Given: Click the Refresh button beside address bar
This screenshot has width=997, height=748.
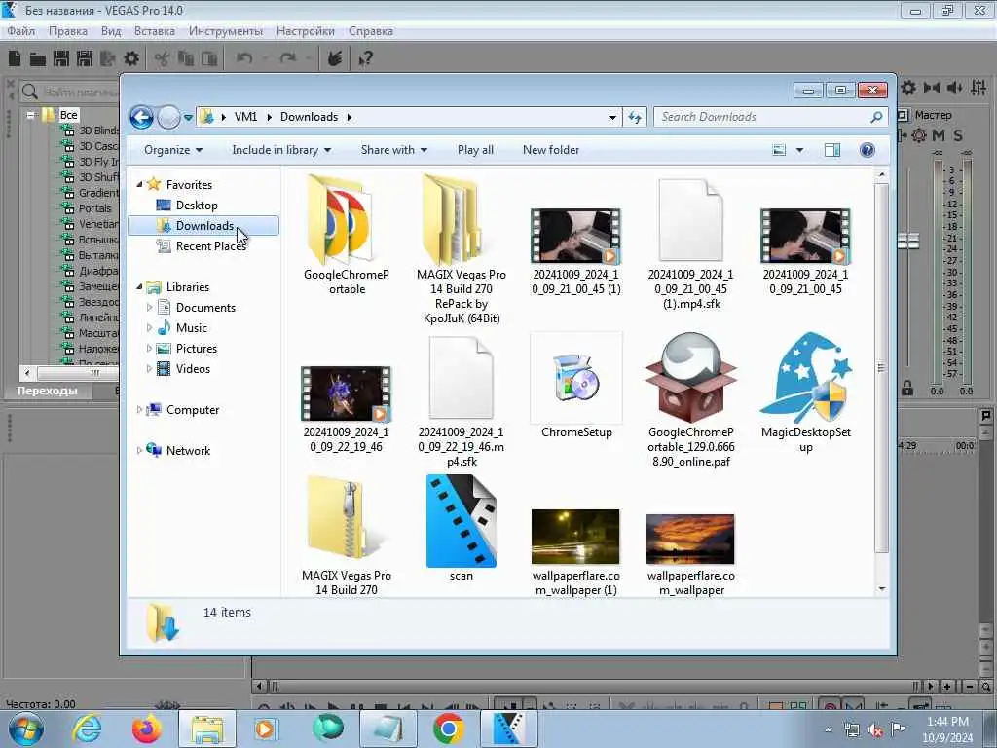Looking at the screenshot, I should point(635,117).
